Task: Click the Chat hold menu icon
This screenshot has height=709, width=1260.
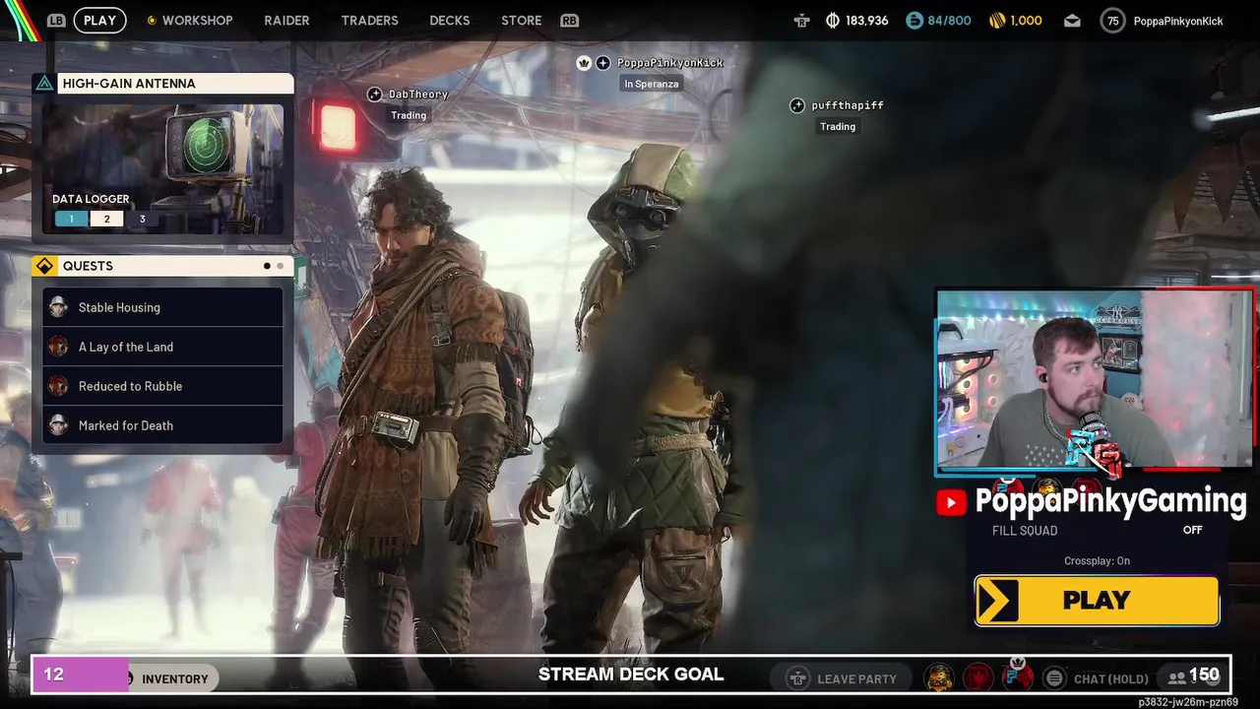Action: point(1054,678)
